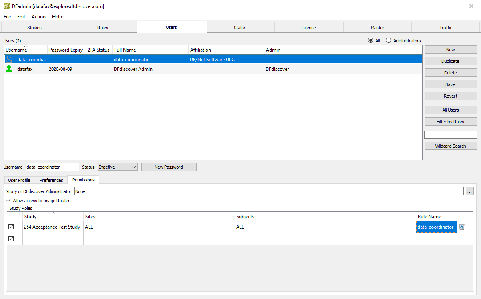Select the All users radio button

(370, 41)
